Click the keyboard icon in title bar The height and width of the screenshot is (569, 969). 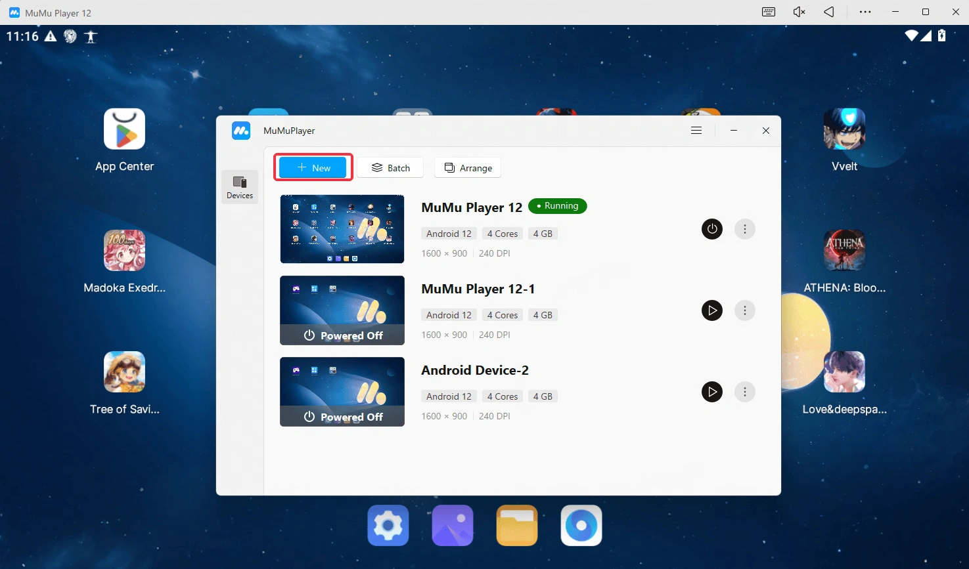click(x=769, y=12)
